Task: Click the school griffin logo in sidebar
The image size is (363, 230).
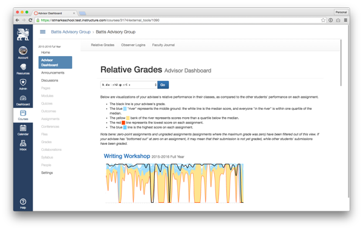Action: (x=23, y=34)
